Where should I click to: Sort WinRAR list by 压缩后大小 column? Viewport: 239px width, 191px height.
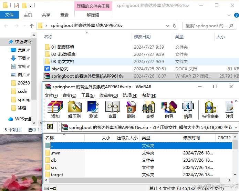coord(126,138)
